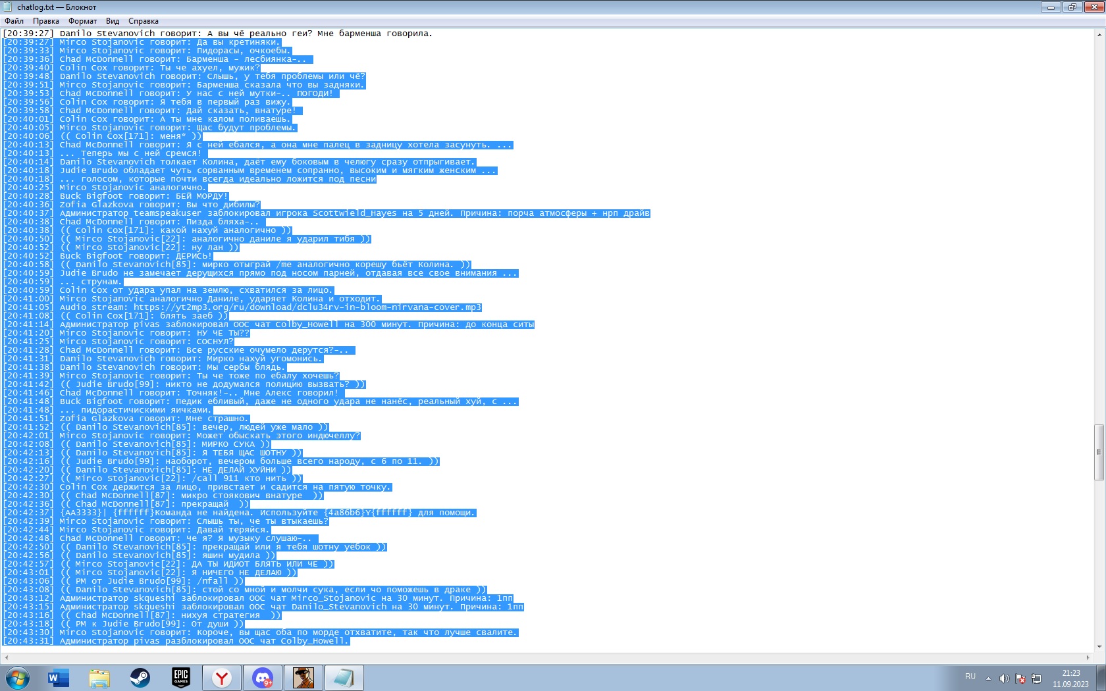1106x691 pixels.
Task: Open the Правка menu
Action: pyautogui.click(x=46, y=21)
